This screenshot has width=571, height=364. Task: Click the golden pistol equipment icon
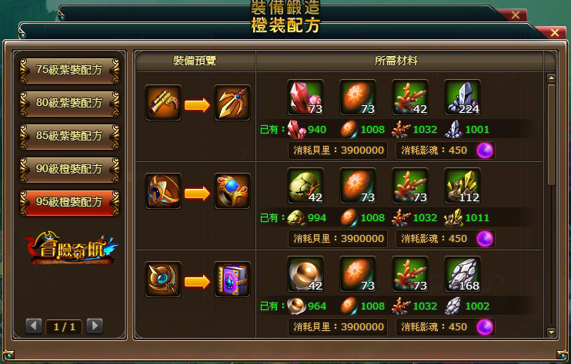(x=163, y=103)
